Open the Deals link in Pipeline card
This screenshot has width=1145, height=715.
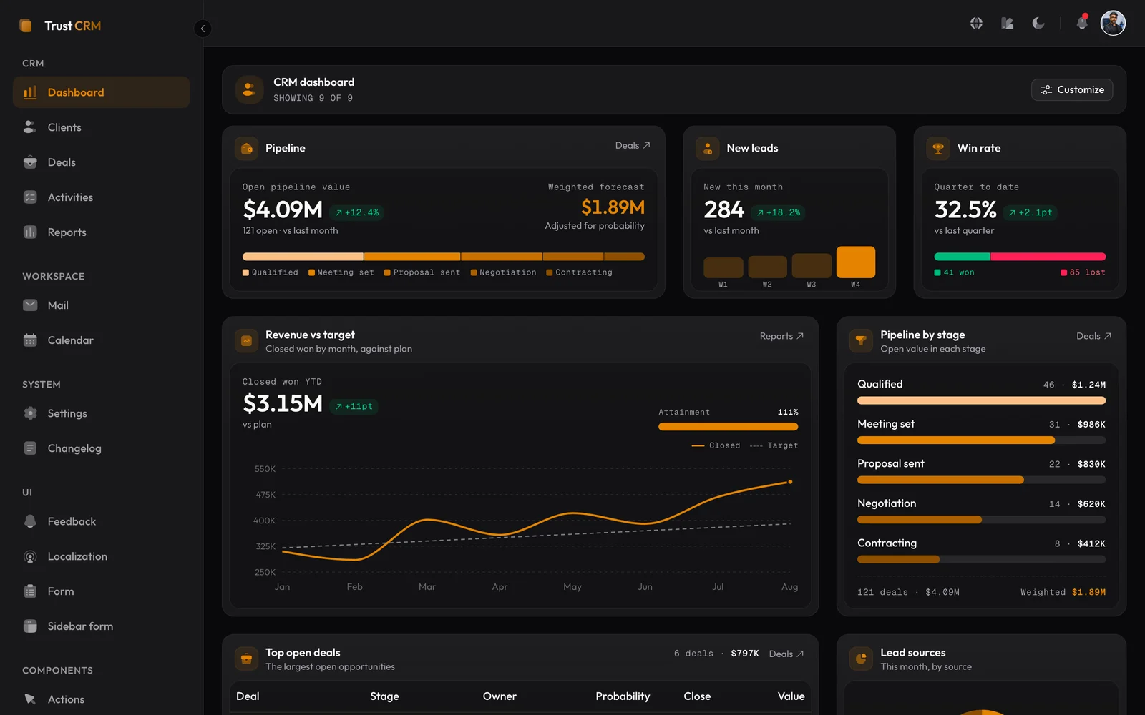(x=633, y=146)
